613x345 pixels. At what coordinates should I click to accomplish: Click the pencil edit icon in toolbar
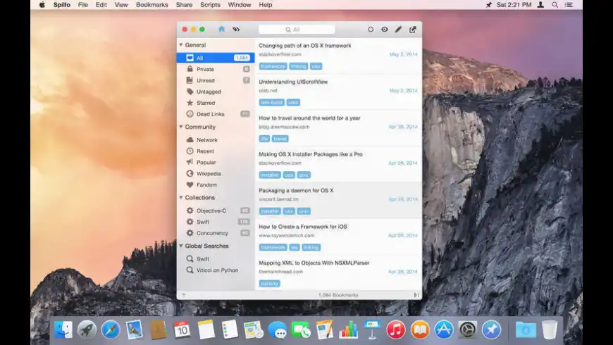(398, 30)
